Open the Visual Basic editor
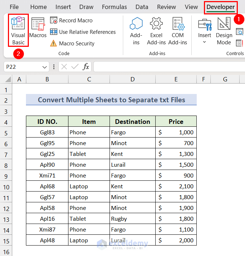Screen dimensions: 245x256 [x=18, y=31]
